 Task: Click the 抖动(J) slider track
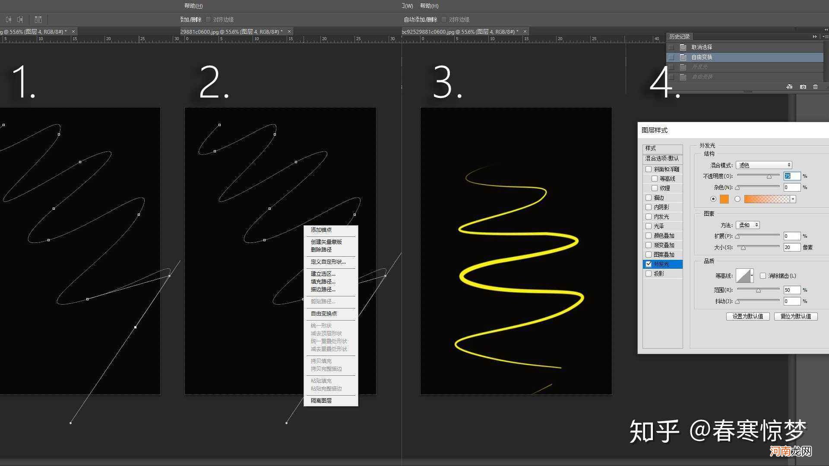pyautogui.click(x=758, y=300)
